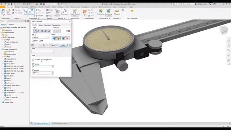Collapse the dialog with the << button
Screen dimensions: 231x130
point(70,45)
